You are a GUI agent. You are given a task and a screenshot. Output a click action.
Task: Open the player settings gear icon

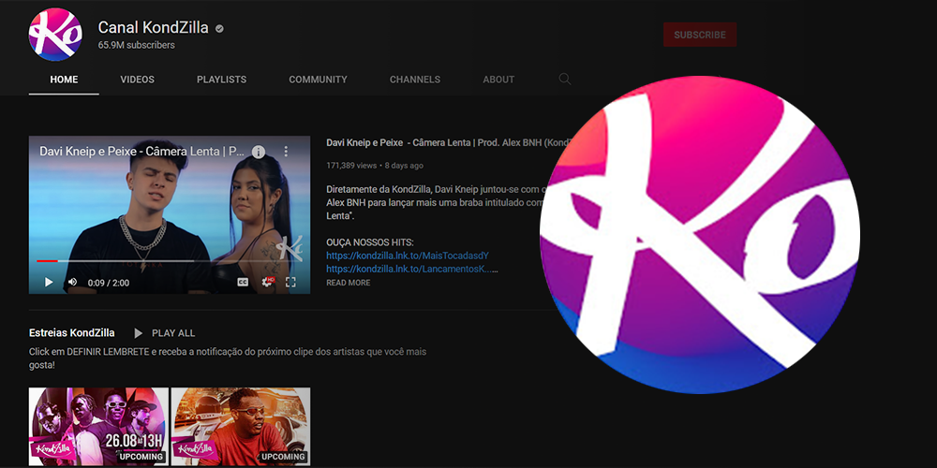(267, 282)
